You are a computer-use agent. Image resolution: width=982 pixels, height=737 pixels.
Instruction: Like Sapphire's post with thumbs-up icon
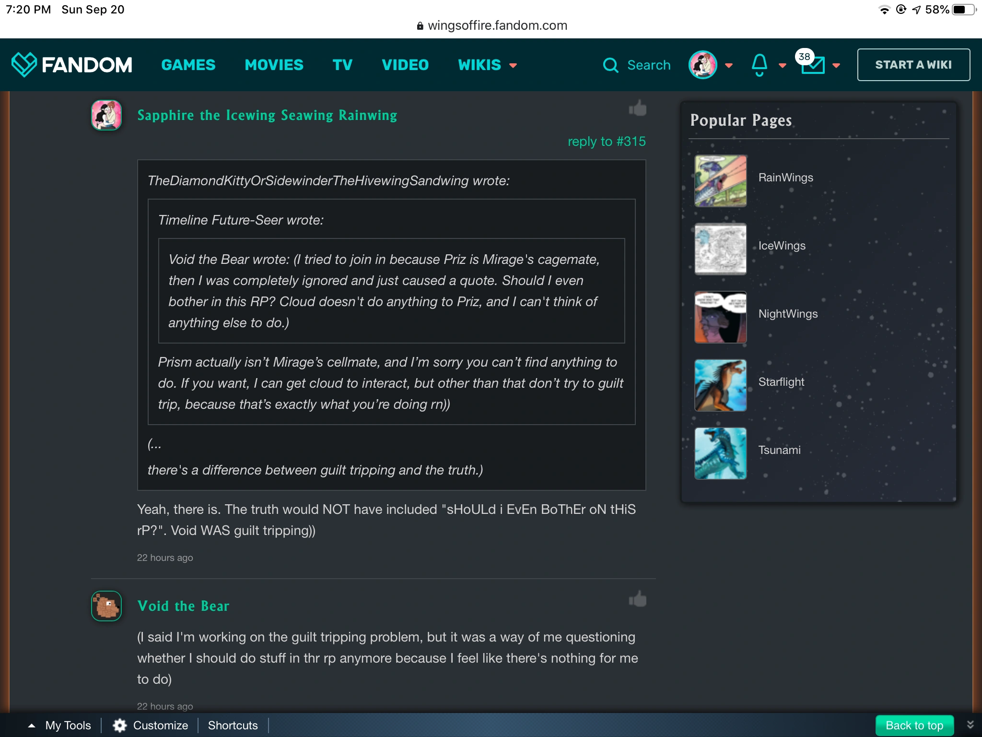pos(638,109)
